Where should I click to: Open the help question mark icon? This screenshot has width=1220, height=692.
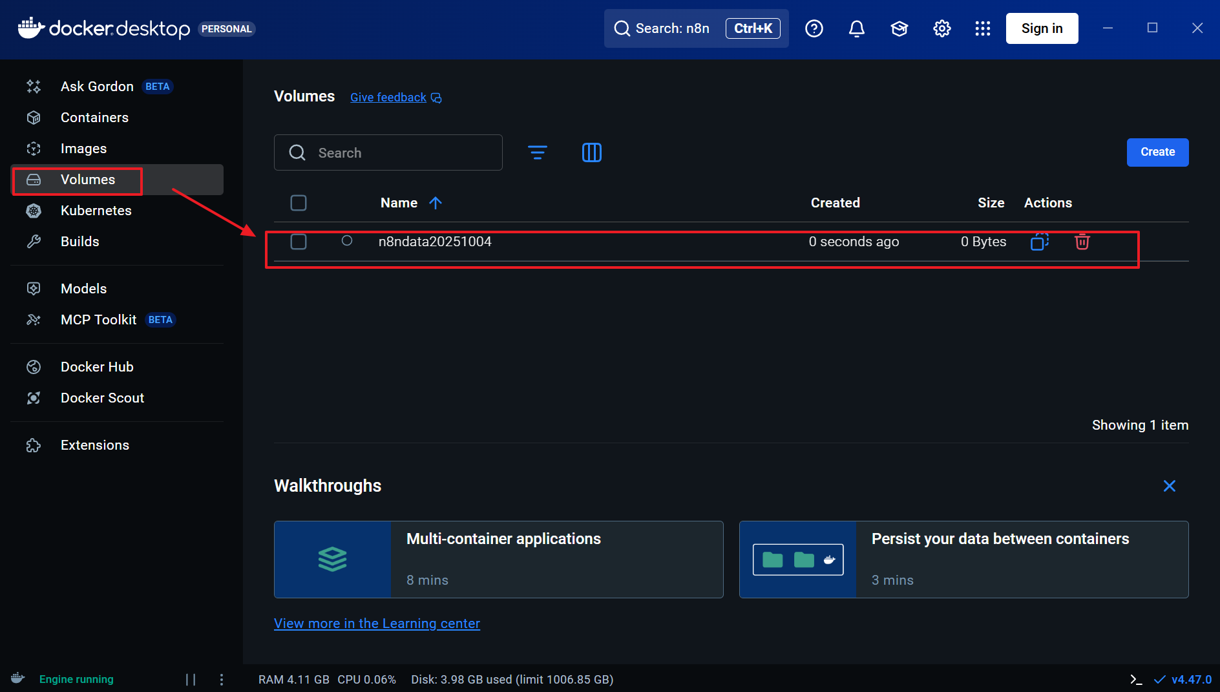tap(814, 28)
